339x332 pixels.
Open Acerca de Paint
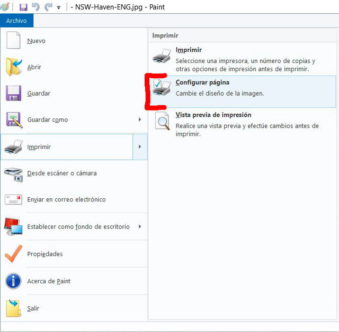click(x=49, y=281)
